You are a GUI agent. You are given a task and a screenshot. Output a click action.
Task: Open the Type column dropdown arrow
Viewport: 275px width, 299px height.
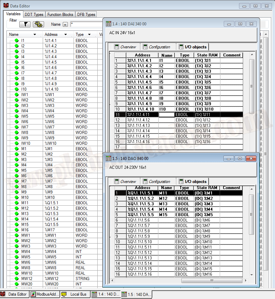tap(89, 34)
